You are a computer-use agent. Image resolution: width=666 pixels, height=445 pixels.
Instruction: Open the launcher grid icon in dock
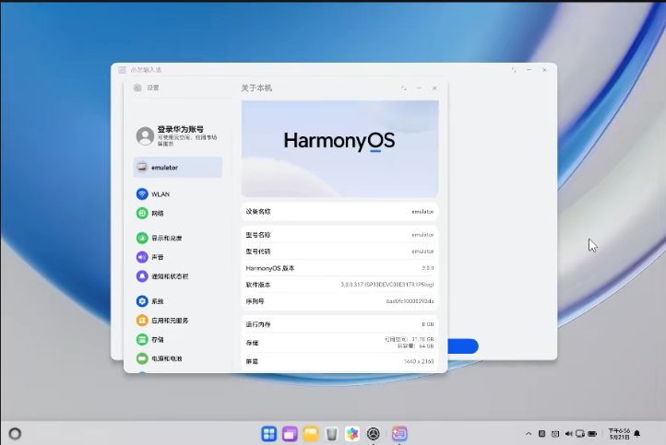[x=268, y=434]
